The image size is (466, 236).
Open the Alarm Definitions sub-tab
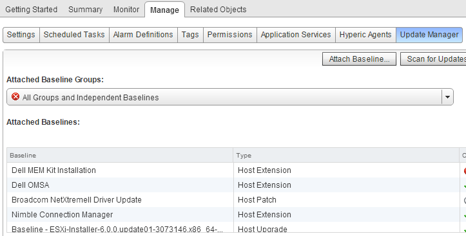tap(143, 35)
